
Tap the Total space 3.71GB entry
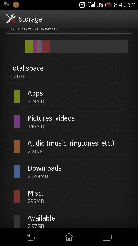(69, 71)
